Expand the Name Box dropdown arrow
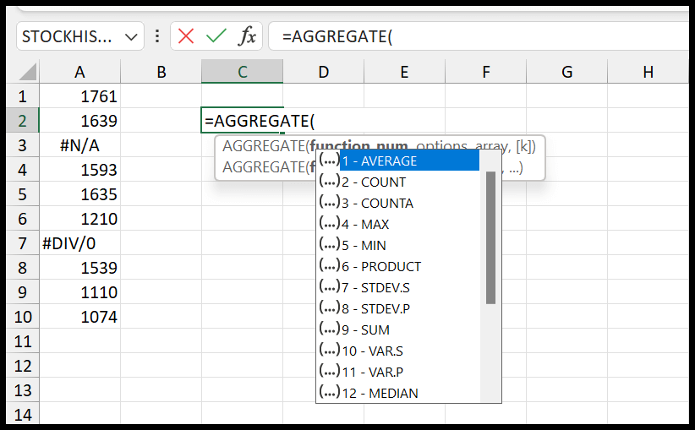 (x=131, y=37)
